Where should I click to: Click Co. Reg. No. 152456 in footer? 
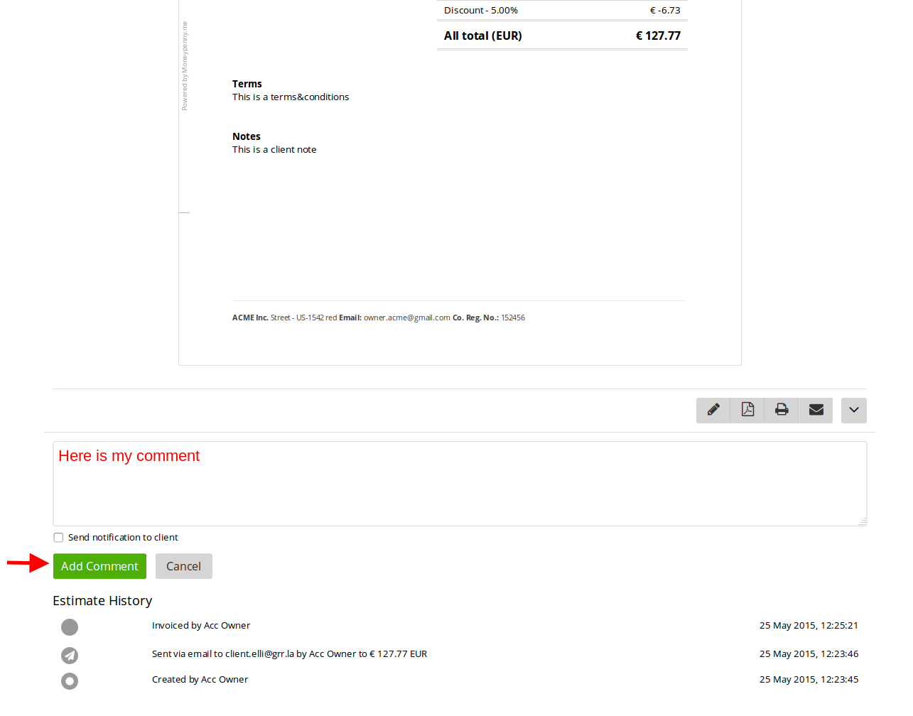[489, 318]
